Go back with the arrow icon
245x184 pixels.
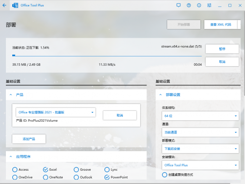4,5
